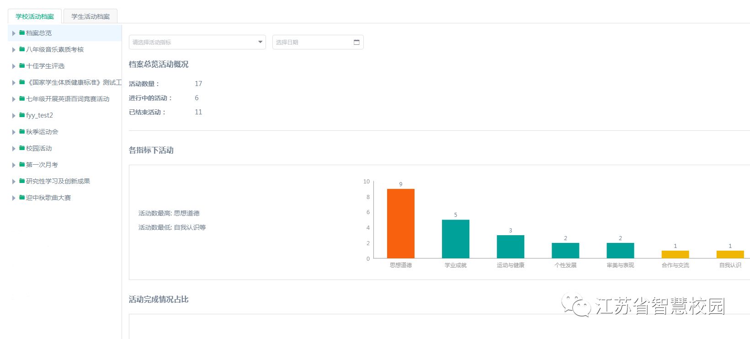Expand the 校园活动 tree arrow
The height and width of the screenshot is (339, 750).
click(14, 149)
